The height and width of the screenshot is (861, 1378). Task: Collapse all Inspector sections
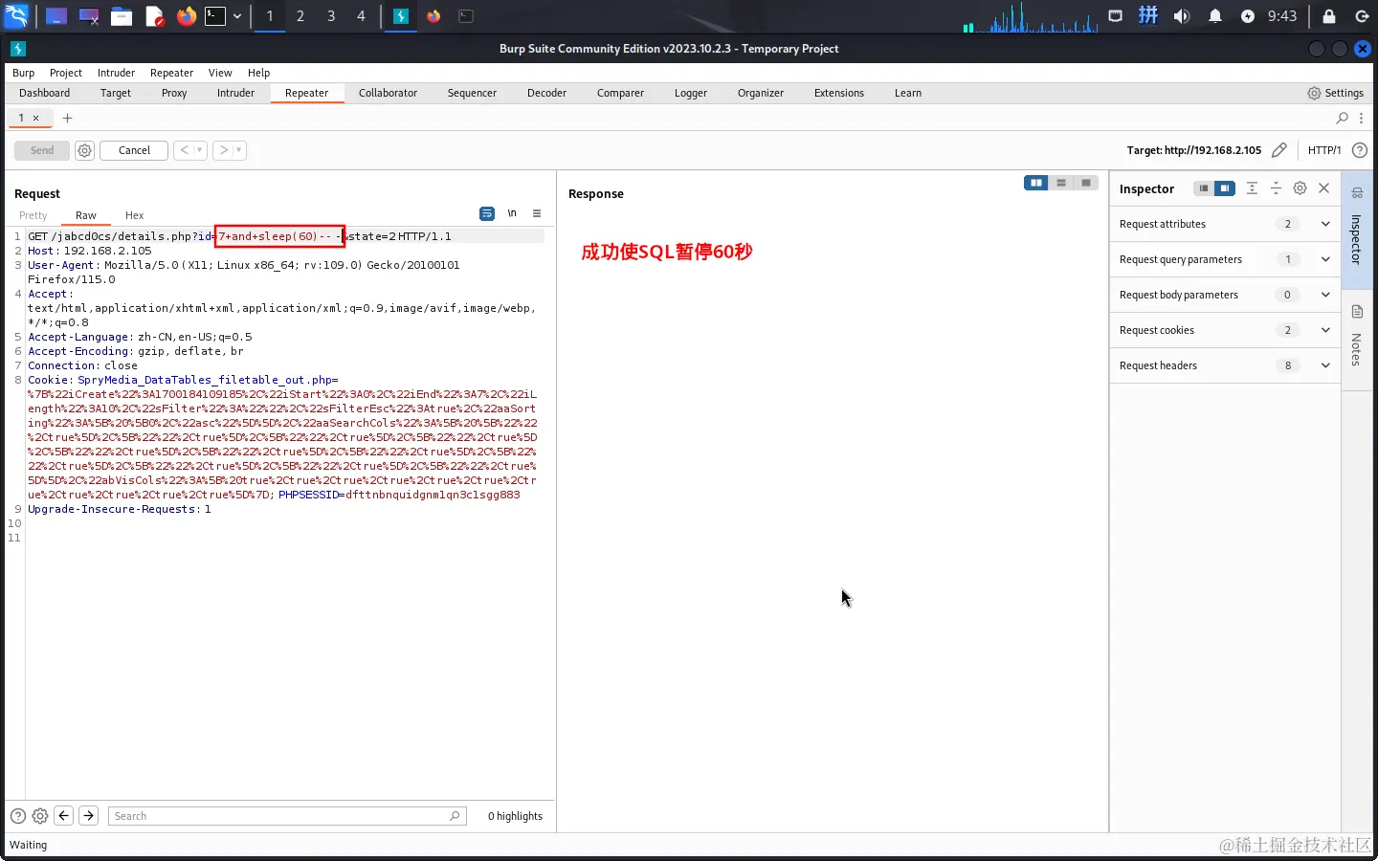1276,188
